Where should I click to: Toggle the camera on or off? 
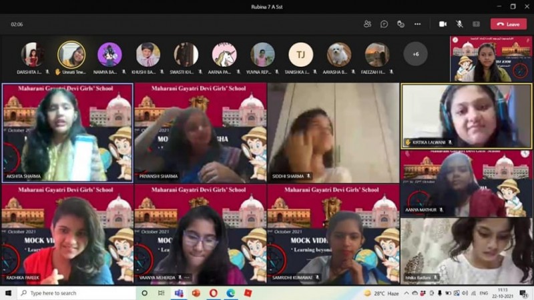[x=443, y=24]
